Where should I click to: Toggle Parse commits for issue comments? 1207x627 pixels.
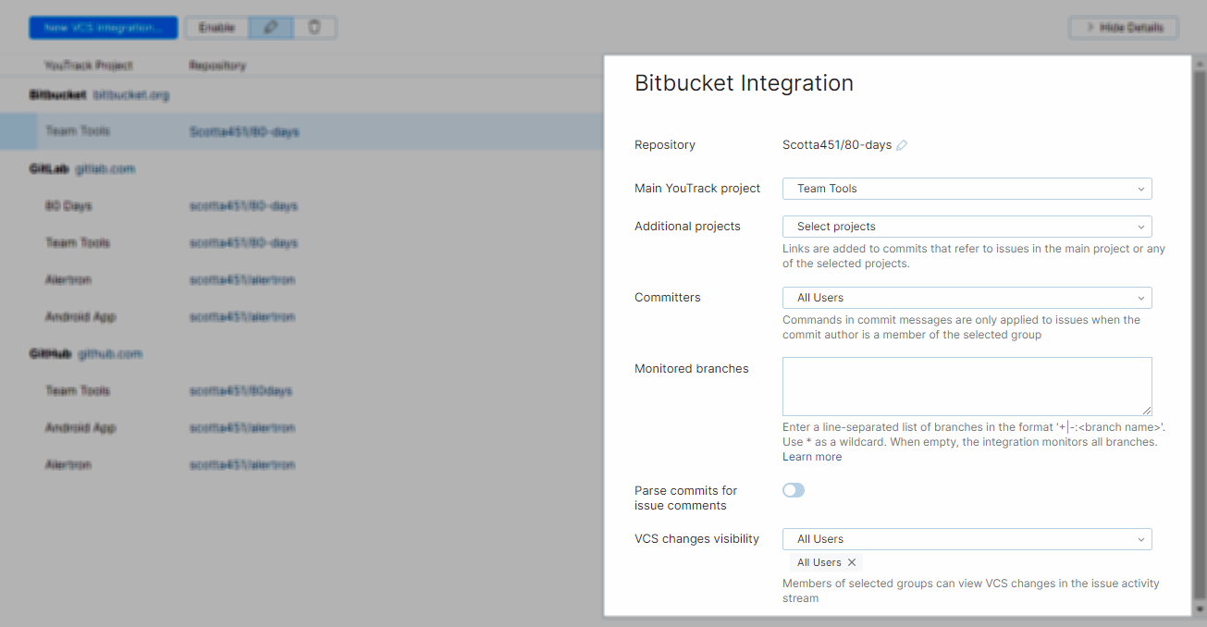[793, 490]
